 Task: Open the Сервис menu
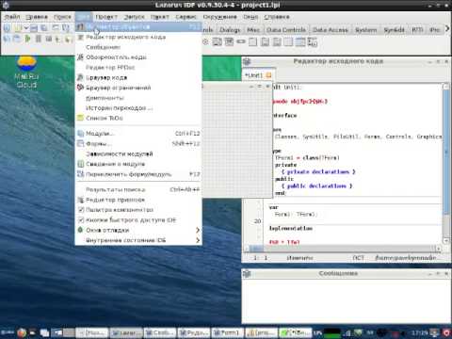pos(186,17)
